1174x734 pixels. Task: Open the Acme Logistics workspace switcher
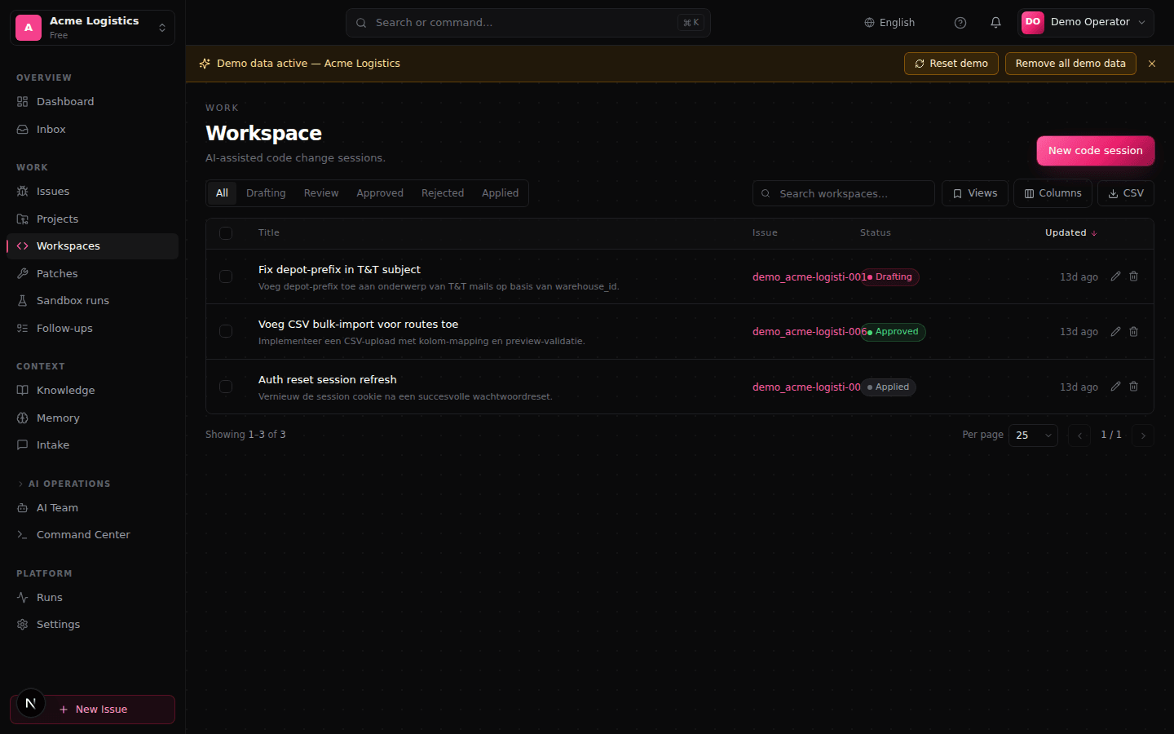coord(92,28)
